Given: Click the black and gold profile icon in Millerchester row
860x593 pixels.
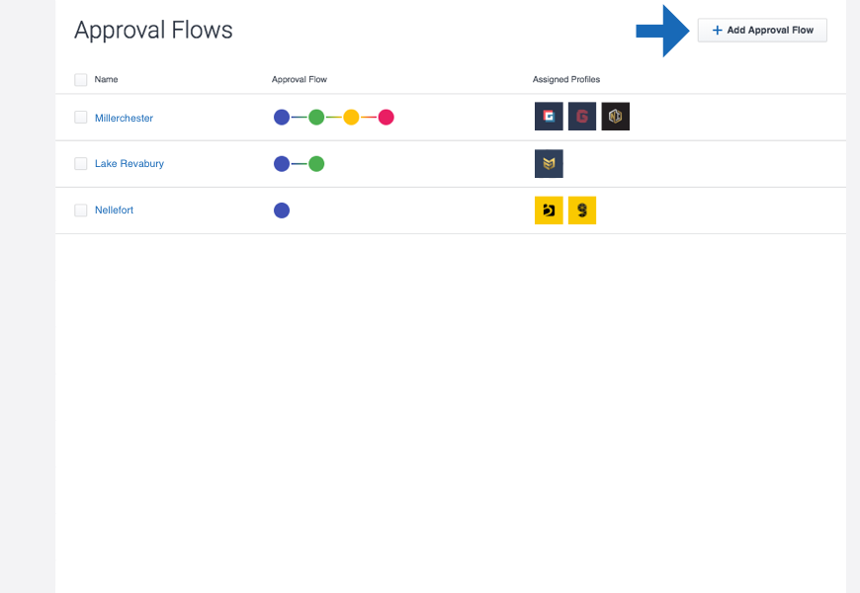Looking at the screenshot, I should (616, 117).
